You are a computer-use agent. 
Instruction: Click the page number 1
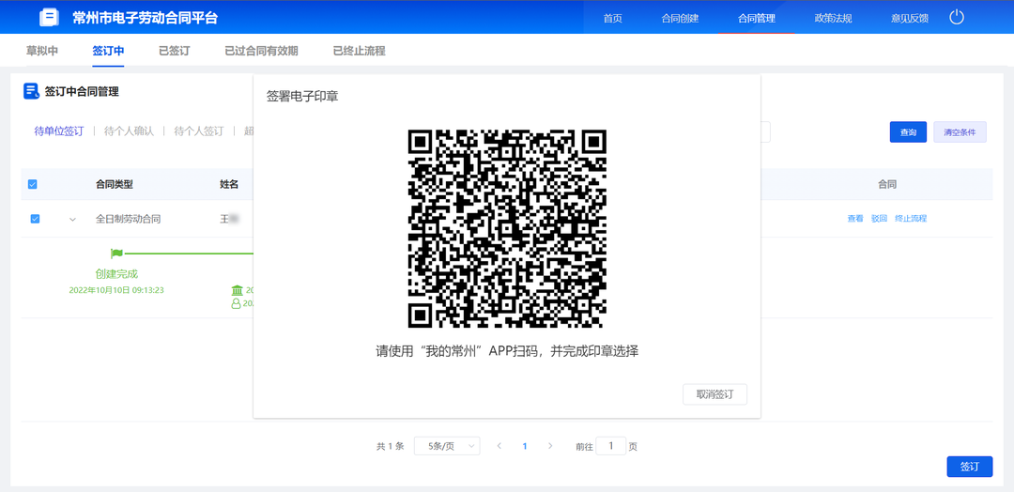(525, 446)
